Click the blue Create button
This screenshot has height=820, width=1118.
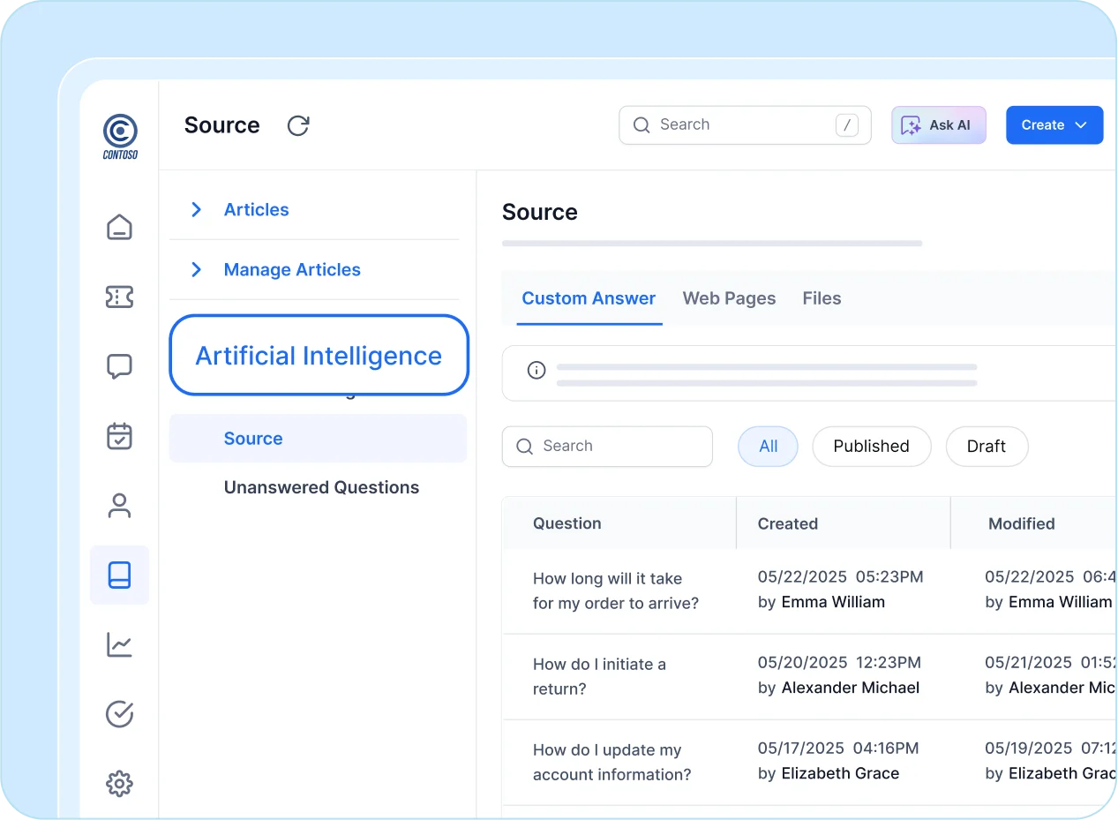click(x=1054, y=125)
